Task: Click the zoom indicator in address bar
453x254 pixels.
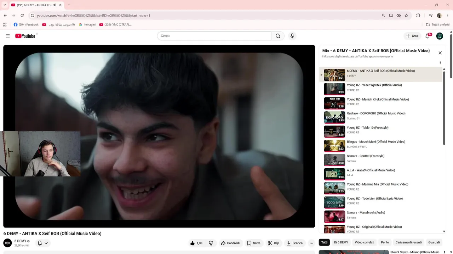Action: 383,16
